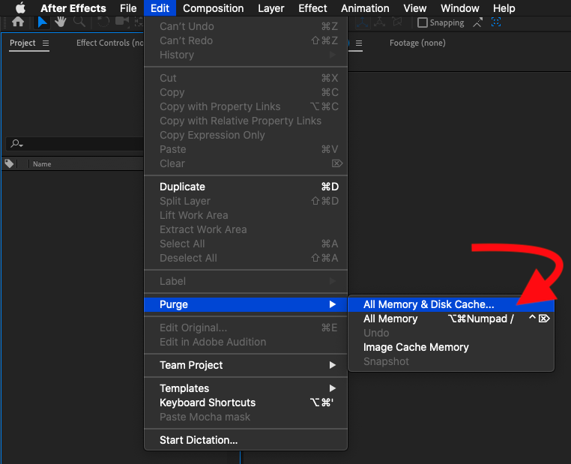Screen dimensions: 571x464
Task: Enable the Snapping checkbox
Action: (423, 22)
